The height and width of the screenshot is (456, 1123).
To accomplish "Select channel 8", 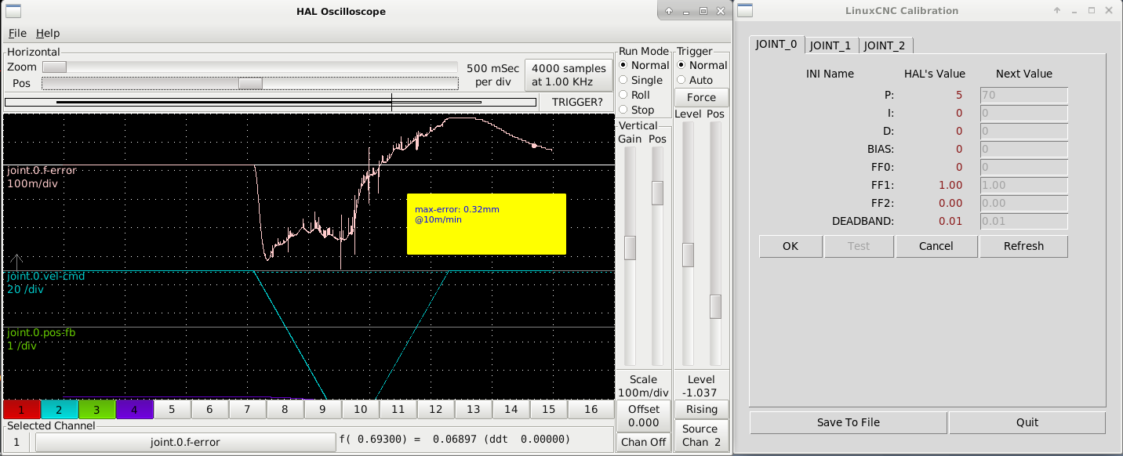I will click(x=285, y=409).
